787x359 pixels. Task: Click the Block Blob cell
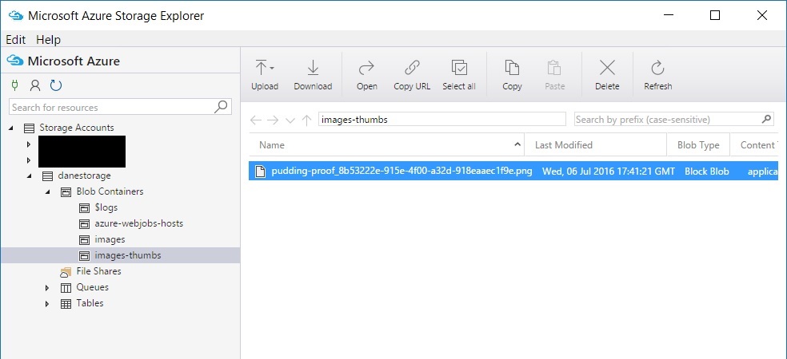(707, 172)
